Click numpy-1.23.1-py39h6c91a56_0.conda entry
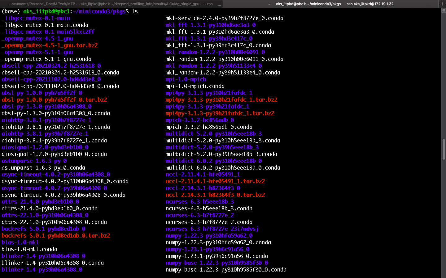Screen dimensions: 446x278 pyautogui.click(x=217, y=256)
